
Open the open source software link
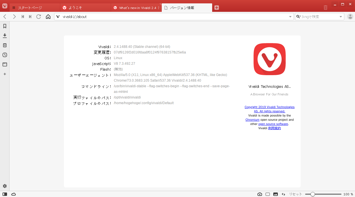[x=273, y=124]
